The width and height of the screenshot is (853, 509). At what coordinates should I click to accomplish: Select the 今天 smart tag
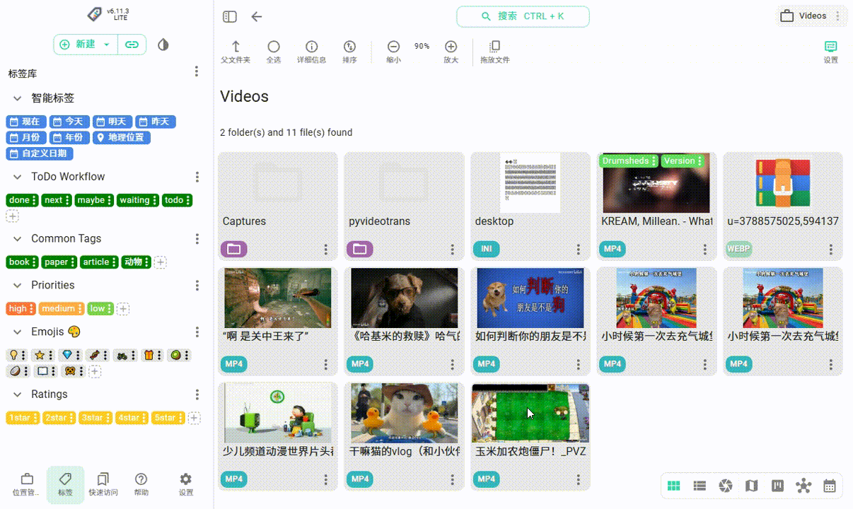(70, 122)
